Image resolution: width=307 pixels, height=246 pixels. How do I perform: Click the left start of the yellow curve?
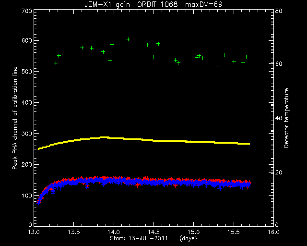pos(39,149)
